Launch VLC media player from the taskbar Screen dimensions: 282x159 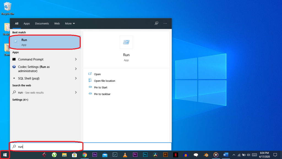(x=125, y=155)
